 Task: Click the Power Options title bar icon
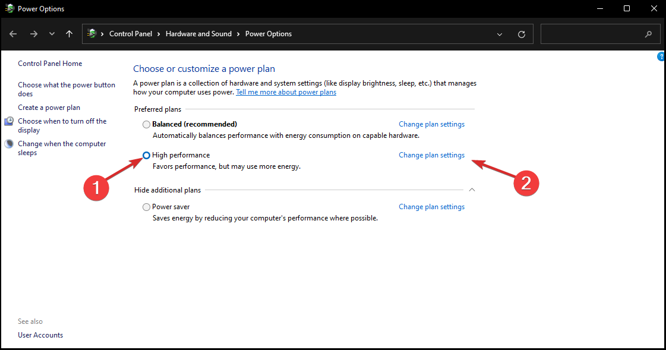click(10, 9)
